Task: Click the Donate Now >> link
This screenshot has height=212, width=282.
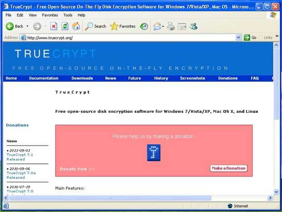Action: click(77, 169)
